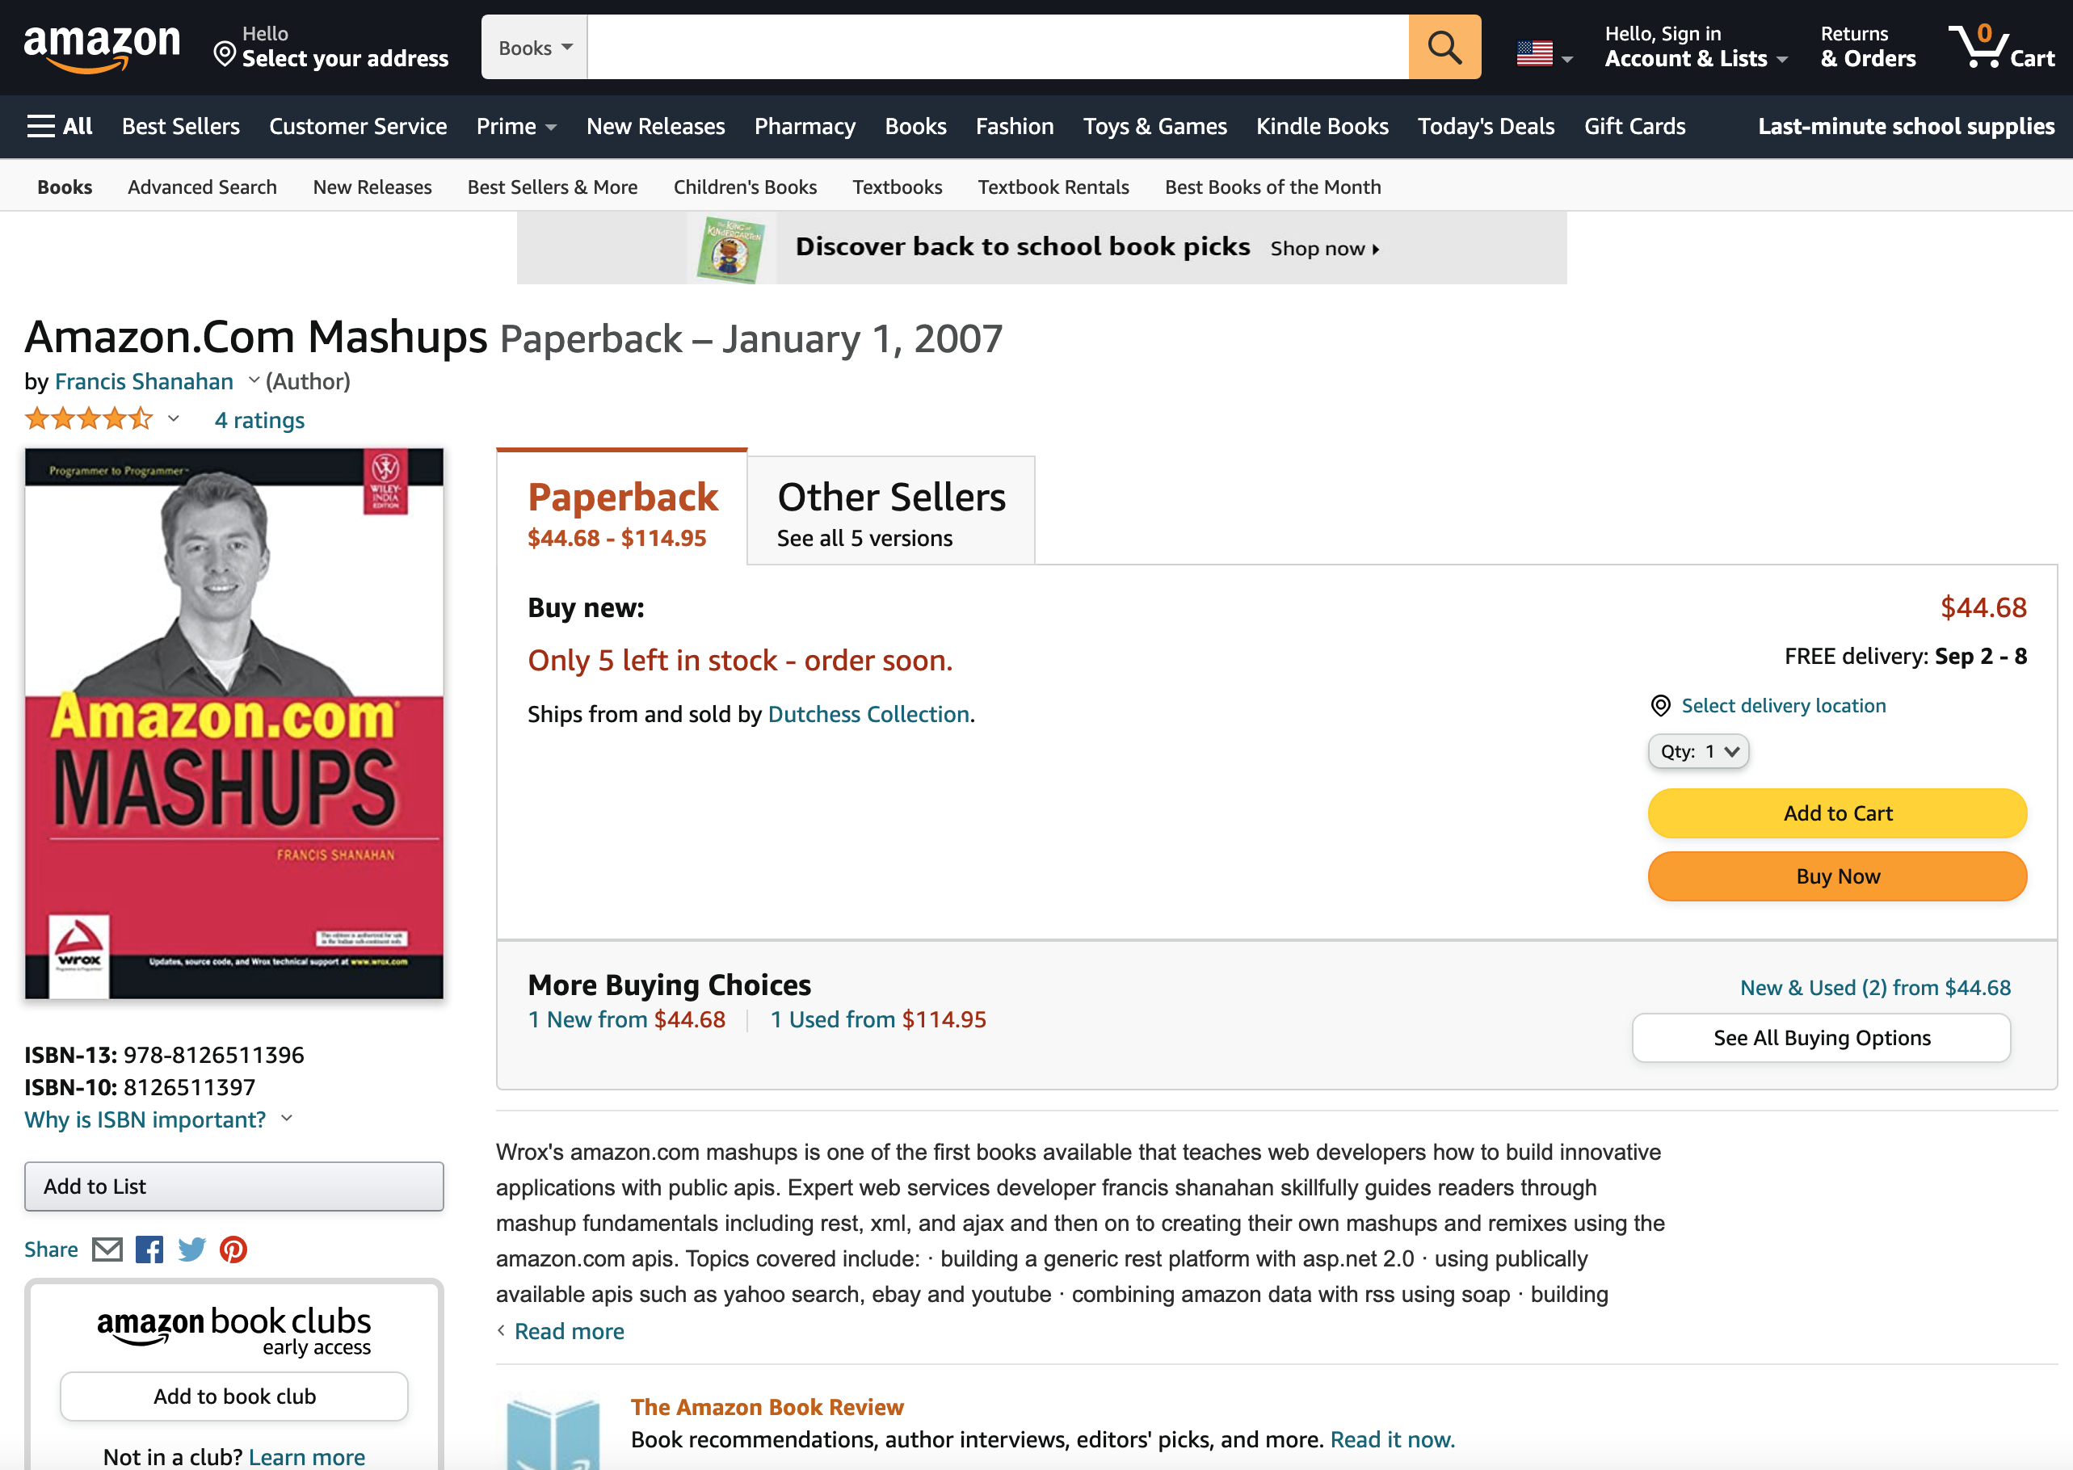This screenshot has height=1470, width=2073.
Task: Share the book on Twitter
Action: click(x=192, y=1249)
